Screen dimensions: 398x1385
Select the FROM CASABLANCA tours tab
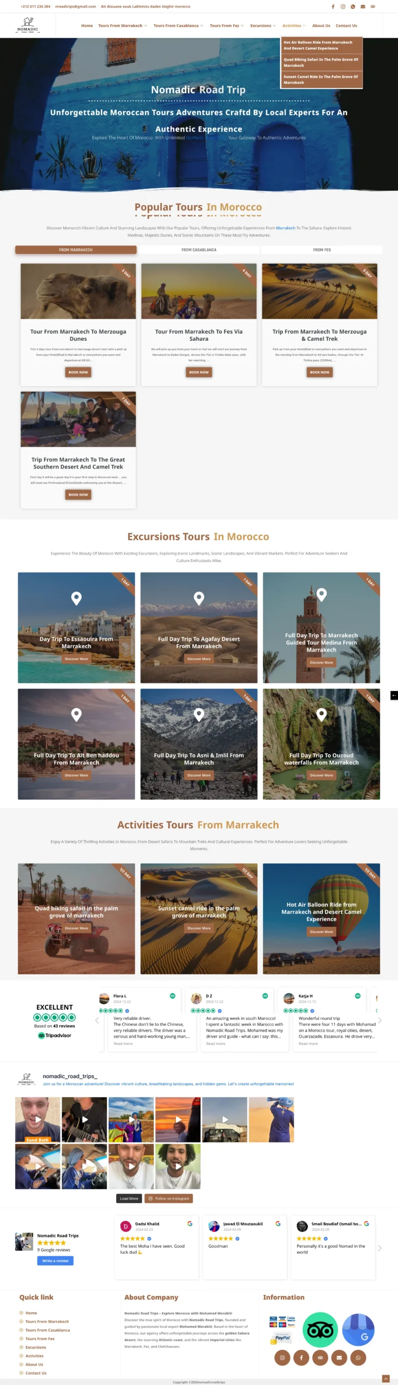click(199, 250)
